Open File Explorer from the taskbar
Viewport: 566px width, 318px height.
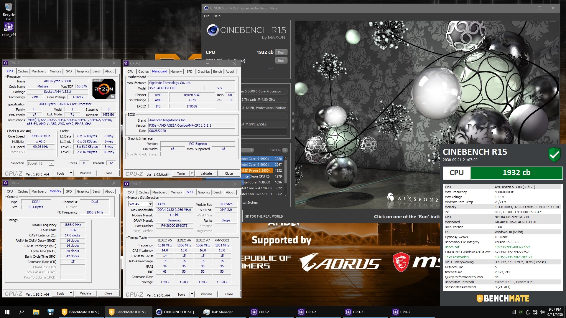(x=36, y=312)
